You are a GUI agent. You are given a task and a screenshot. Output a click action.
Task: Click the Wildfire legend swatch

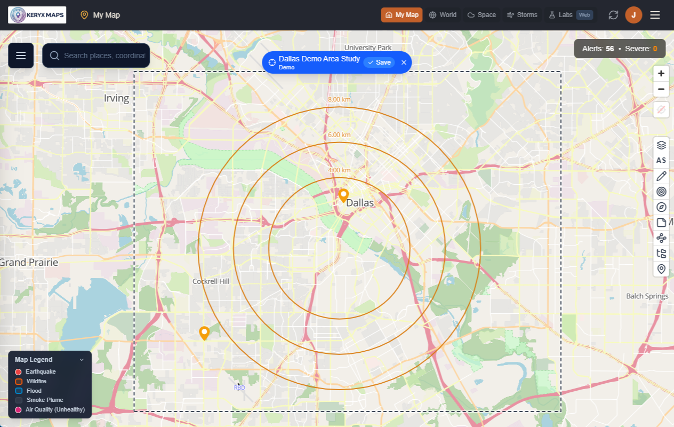pyautogui.click(x=19, y=382)
